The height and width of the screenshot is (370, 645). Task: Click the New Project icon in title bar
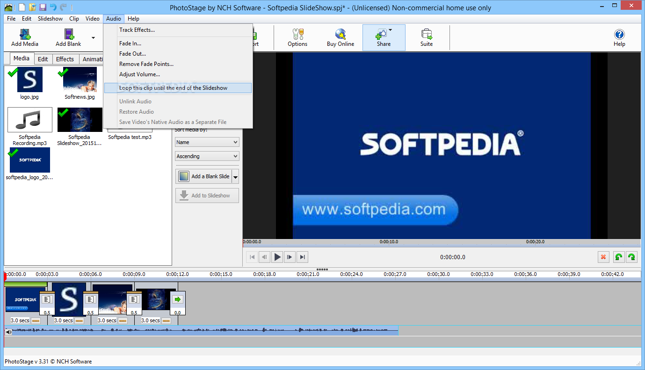coord(22,7)
